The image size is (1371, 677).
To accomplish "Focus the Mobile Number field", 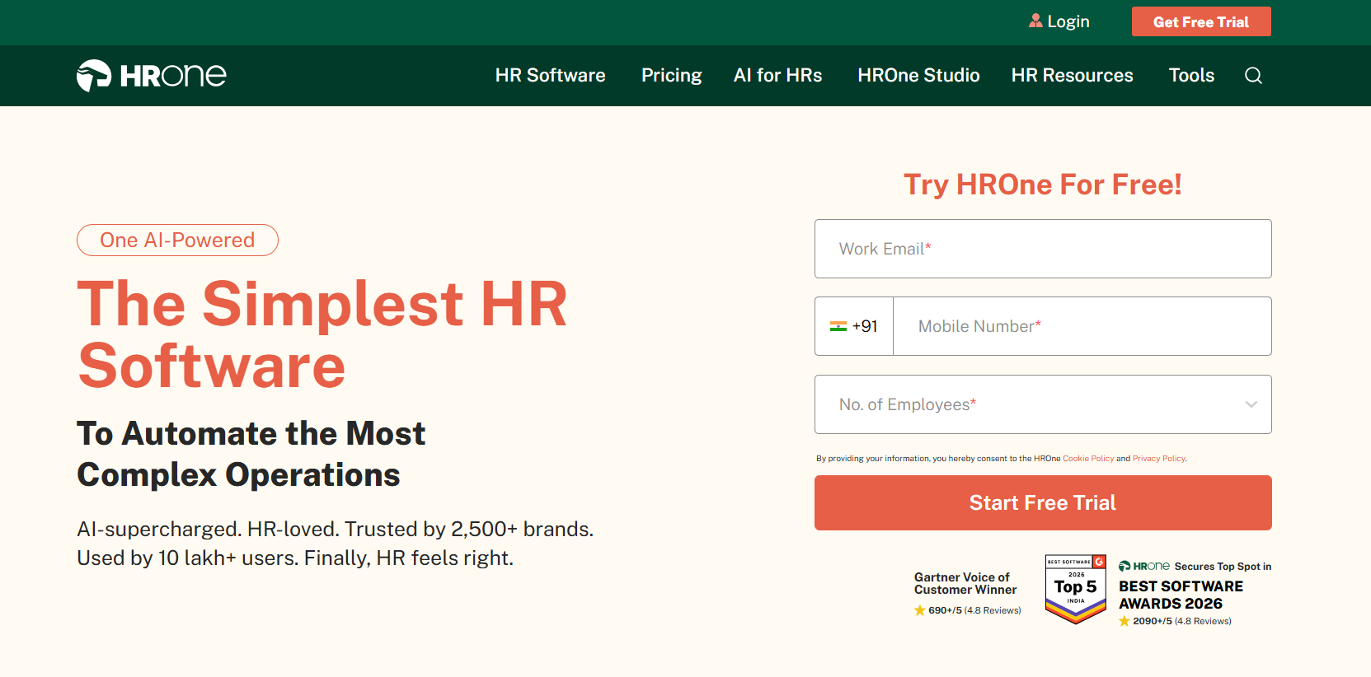I will (x=1082, y=326).
